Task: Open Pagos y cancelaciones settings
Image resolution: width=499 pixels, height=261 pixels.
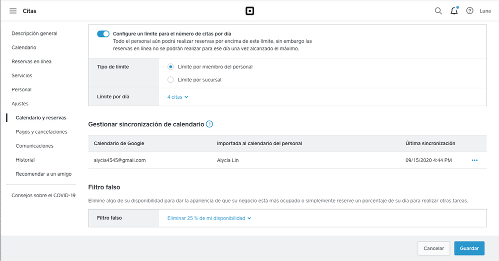Action: [41, 132]
